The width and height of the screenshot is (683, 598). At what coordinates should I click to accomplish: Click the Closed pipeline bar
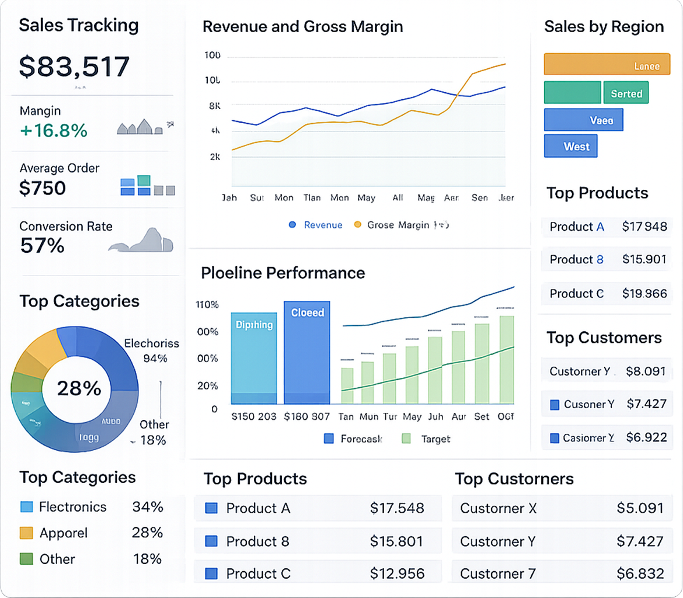pos(307,352)
